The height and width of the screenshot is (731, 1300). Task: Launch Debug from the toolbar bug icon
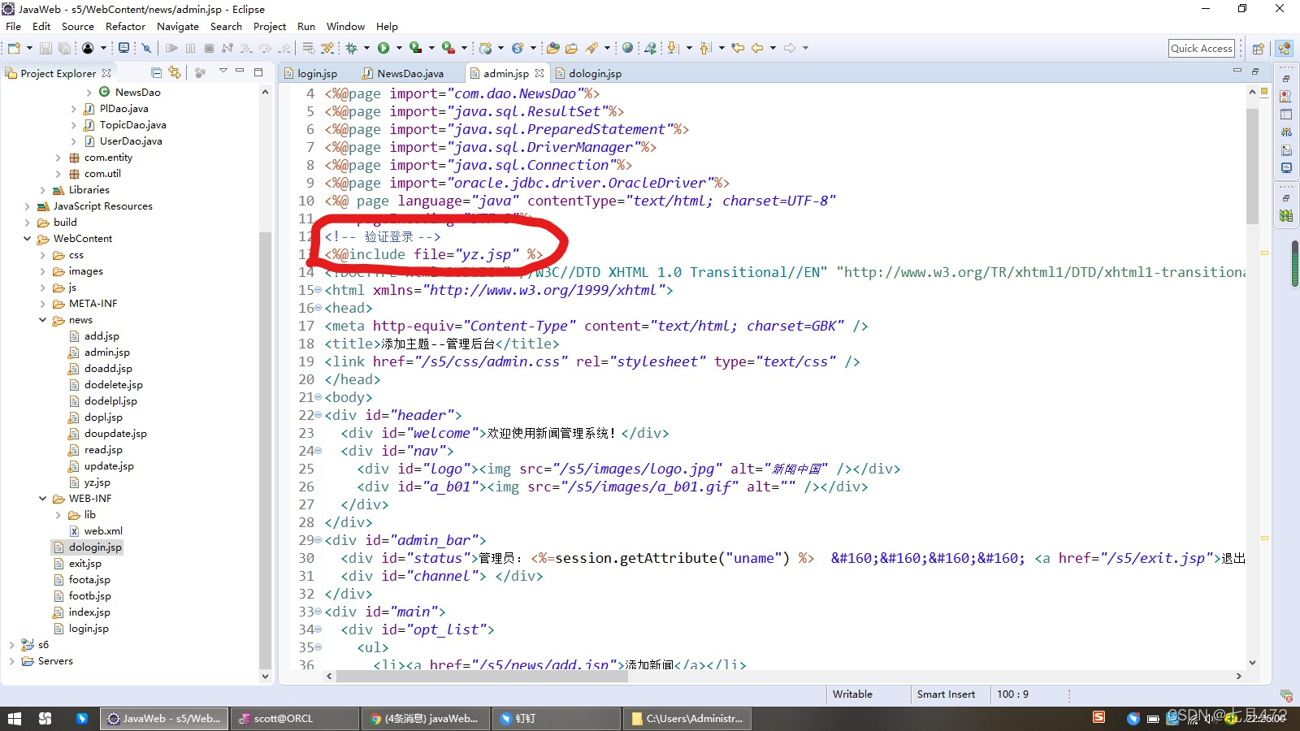pos(352,48)
